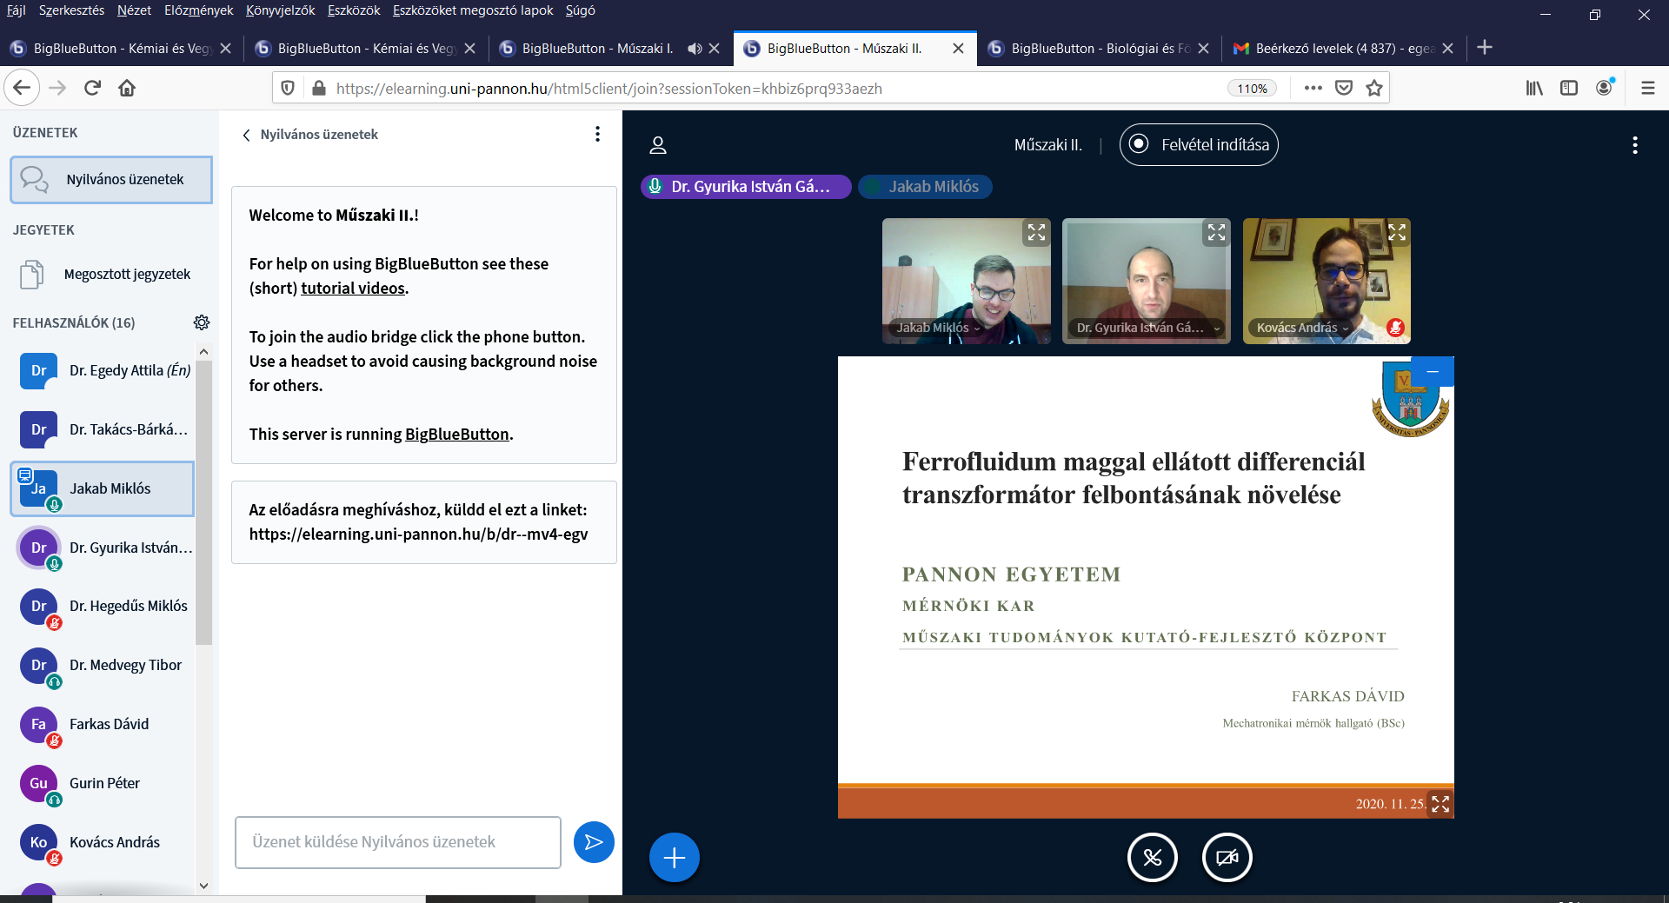Start recording with Felvétel indítása

pos(1199,144)
